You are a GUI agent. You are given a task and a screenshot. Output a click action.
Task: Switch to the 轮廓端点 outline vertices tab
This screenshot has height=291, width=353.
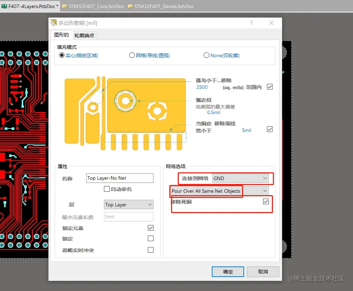point(84,35)
